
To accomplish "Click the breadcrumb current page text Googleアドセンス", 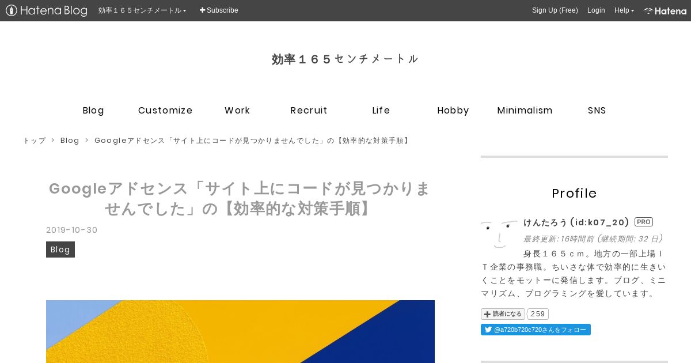I will pyautogui.click(x=253, y=141).
